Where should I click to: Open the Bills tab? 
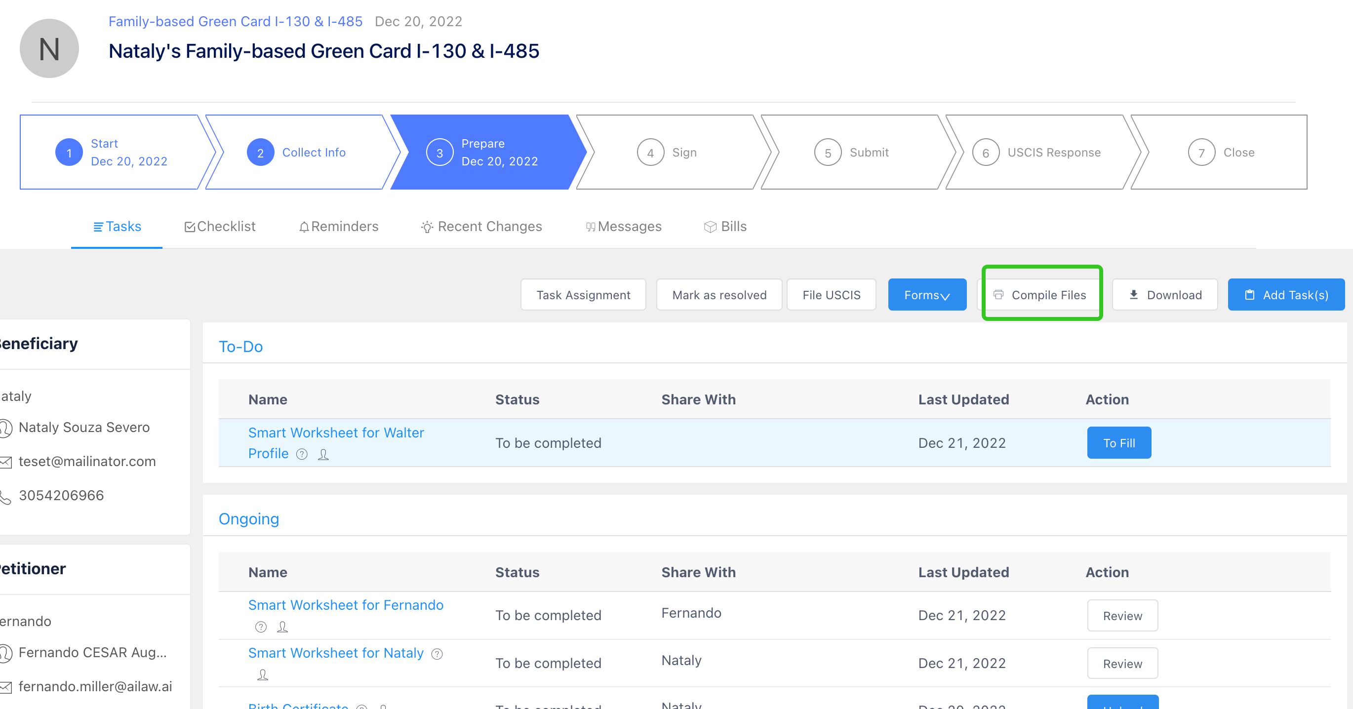725,226
